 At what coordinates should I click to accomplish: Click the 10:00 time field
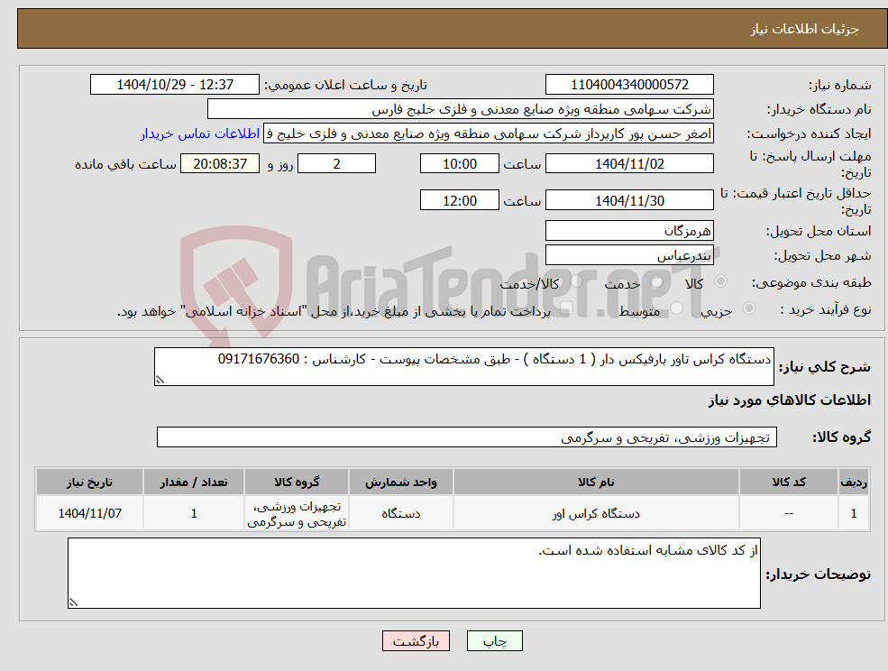(x=459, y=163)
